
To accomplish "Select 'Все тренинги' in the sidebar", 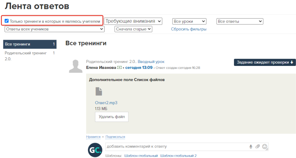I will (30, 44).
